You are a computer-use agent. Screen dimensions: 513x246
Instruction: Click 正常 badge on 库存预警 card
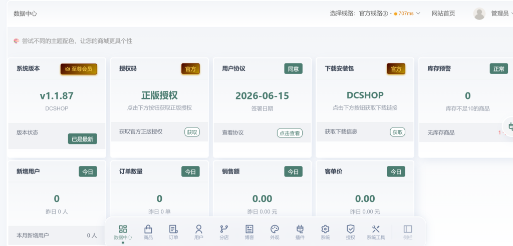tap(499, 68)
